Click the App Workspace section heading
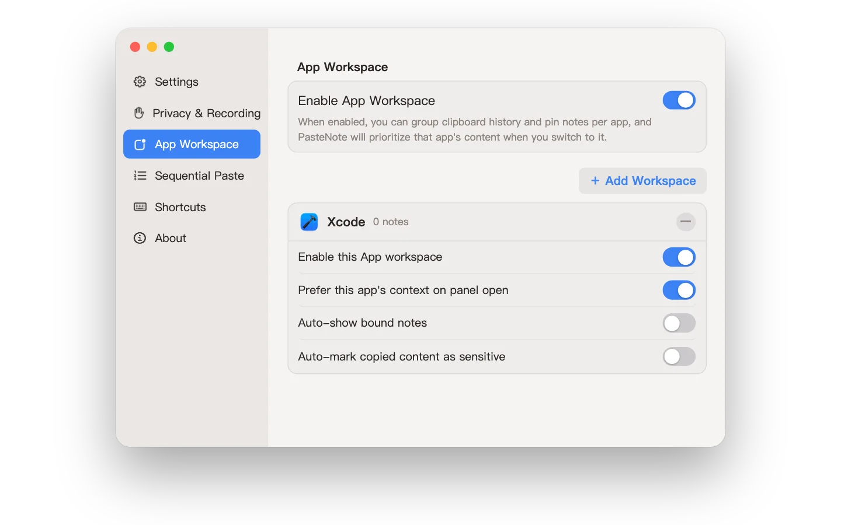The image size is (841, 525). click(x=342, y=67)
